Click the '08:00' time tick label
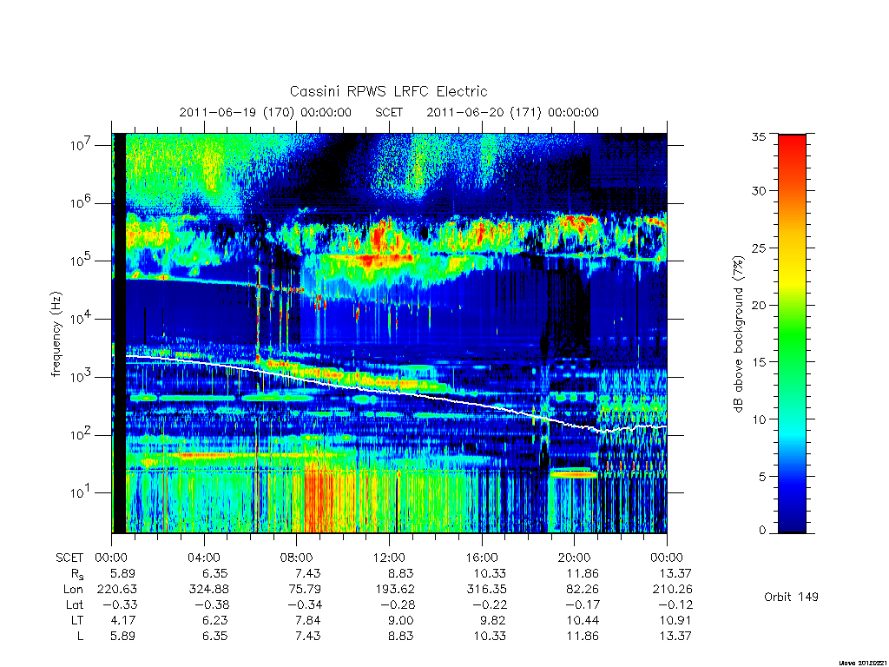The width and height of the screenshot is (889, 667). pos(297,558)
